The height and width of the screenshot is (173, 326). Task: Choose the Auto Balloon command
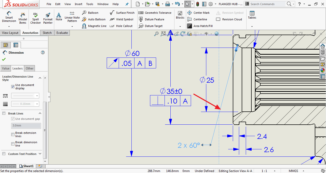click(93, 19)
